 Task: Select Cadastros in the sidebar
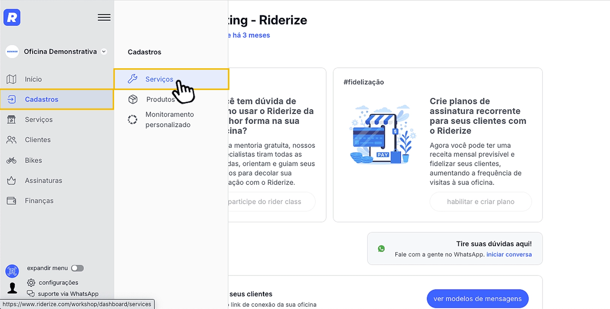[x=57, y=99]
